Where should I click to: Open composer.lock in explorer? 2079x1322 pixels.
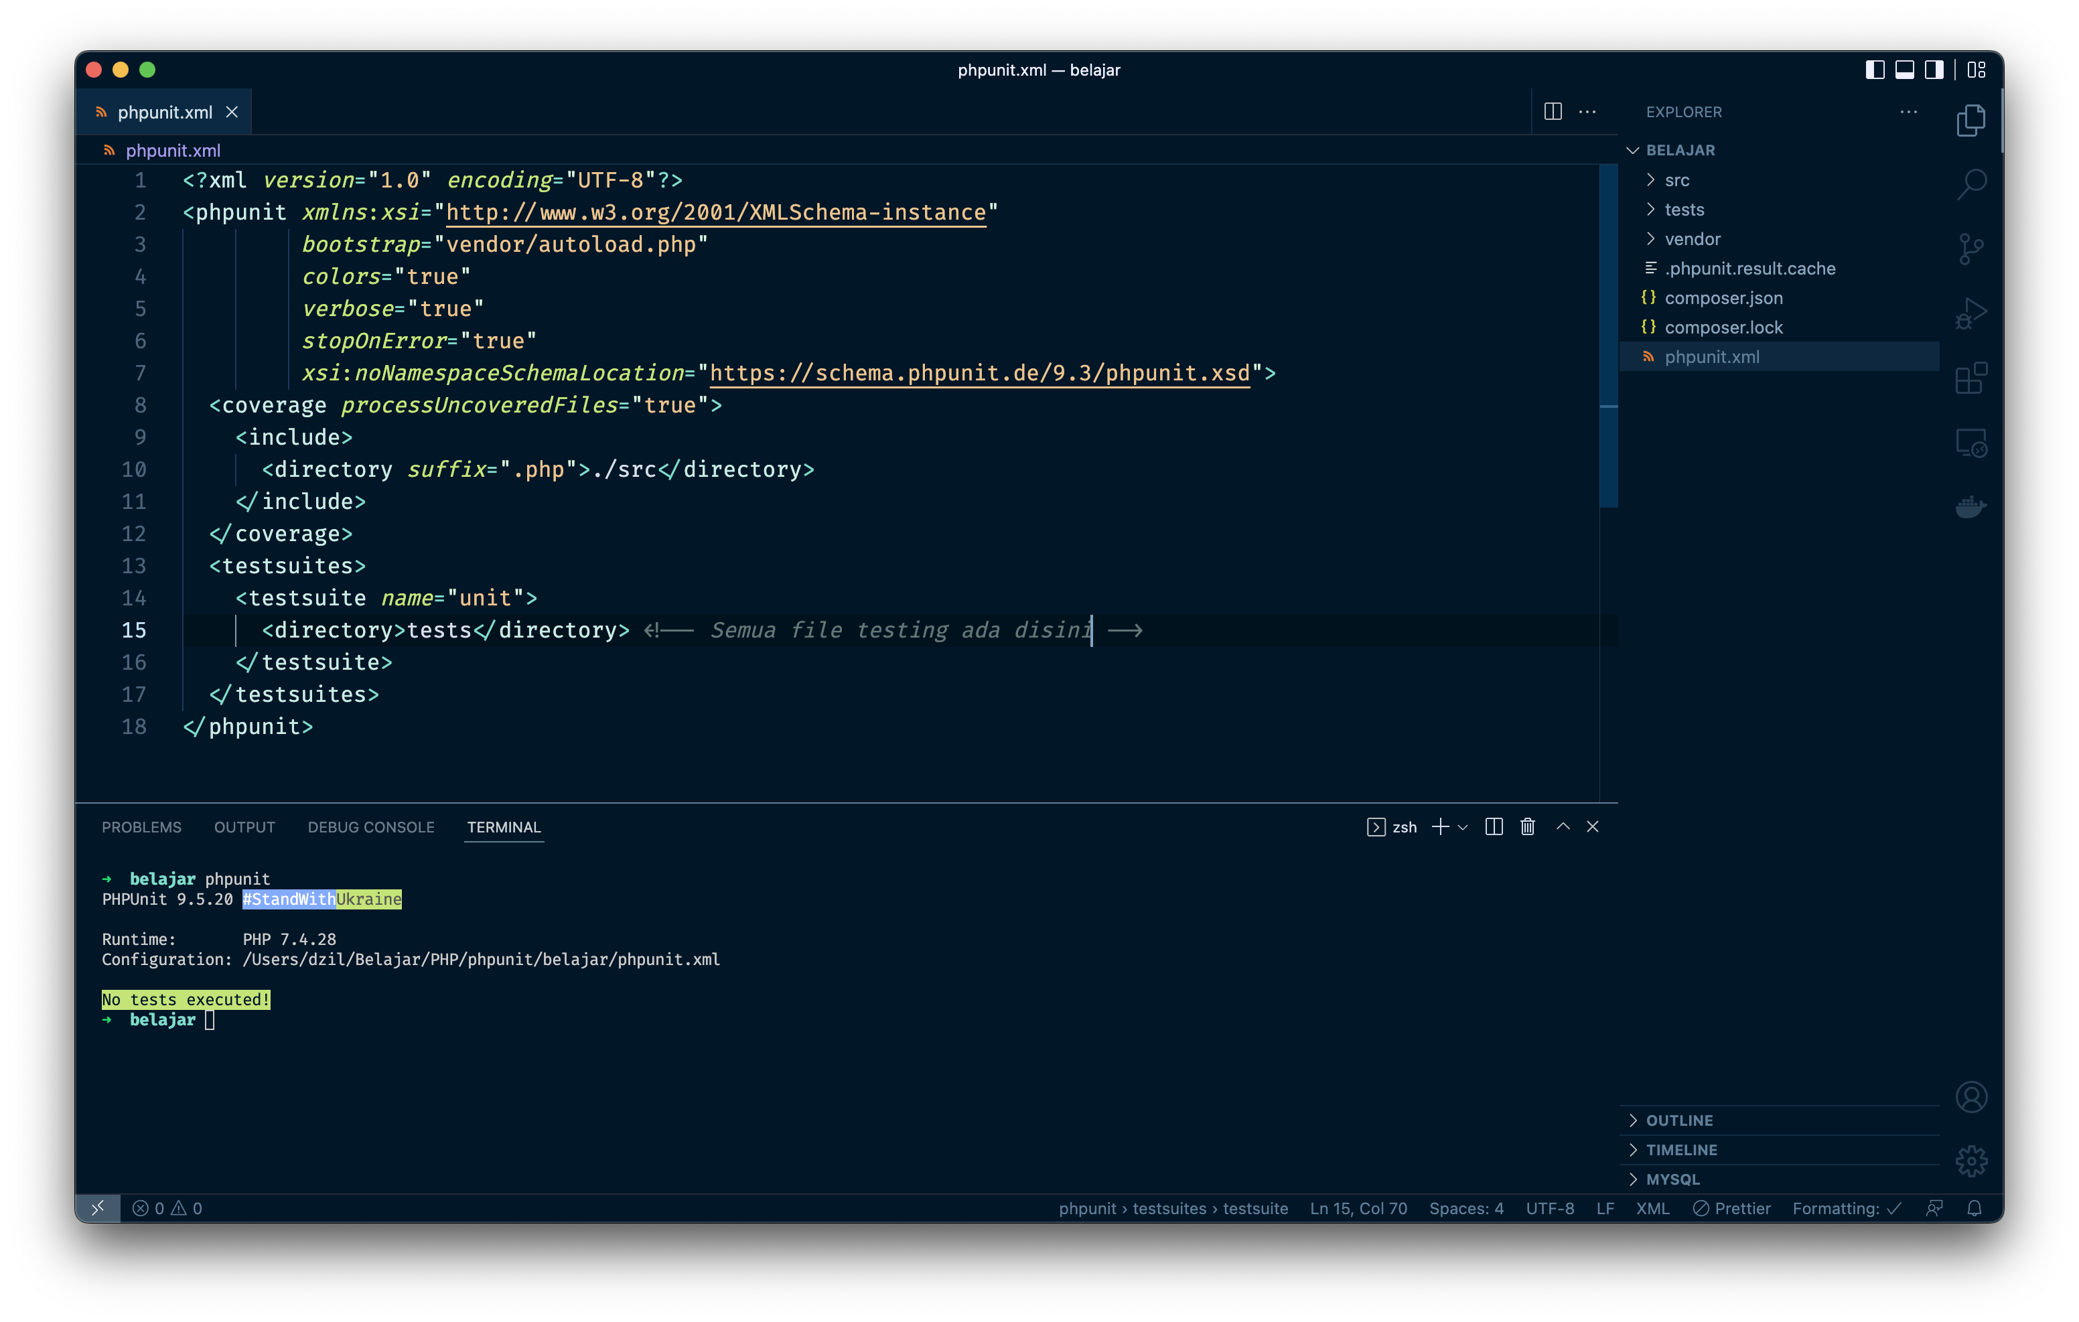tap(1780, 326)
